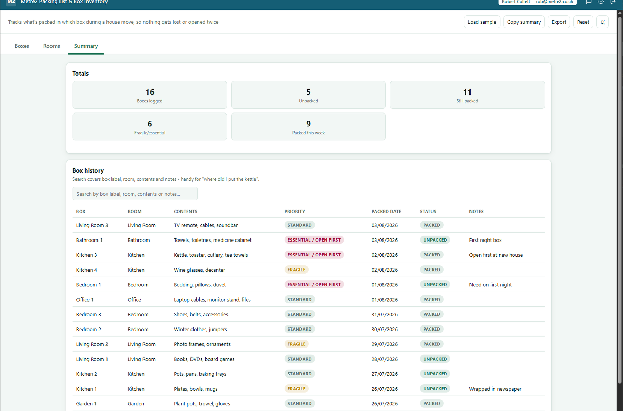Toggle the light/dark theme sun button
Screen dimensions: 623x411
(x=603, y=22)
